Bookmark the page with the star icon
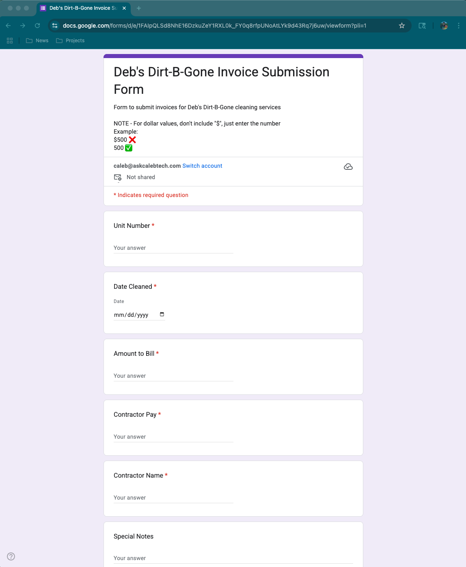Image resolution: width=466 pixels, height=567 pixels. 401,26
